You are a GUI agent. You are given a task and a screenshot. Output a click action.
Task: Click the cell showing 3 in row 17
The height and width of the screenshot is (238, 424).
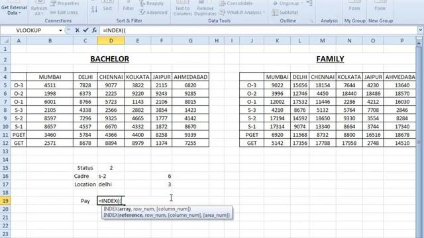(x=162, y=184)
